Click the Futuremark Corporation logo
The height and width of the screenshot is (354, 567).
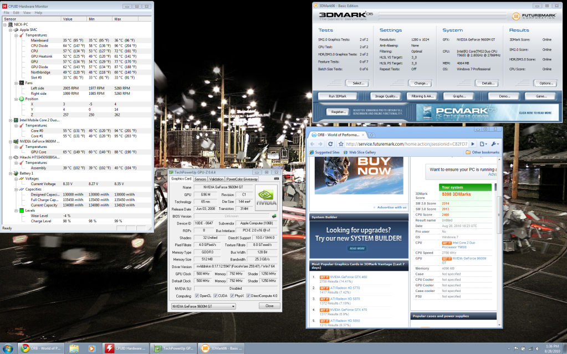coord(534,16)
